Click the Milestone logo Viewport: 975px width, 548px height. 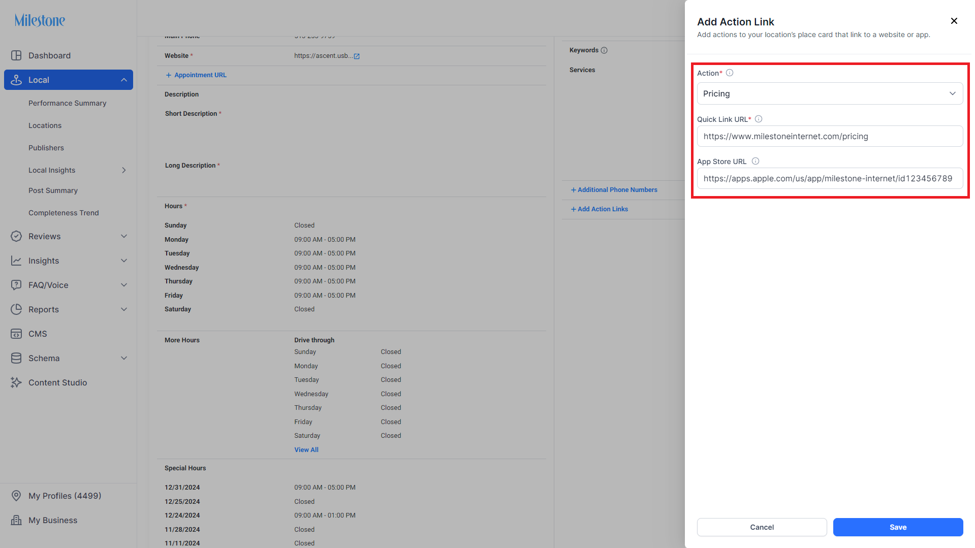coord(40,20)
